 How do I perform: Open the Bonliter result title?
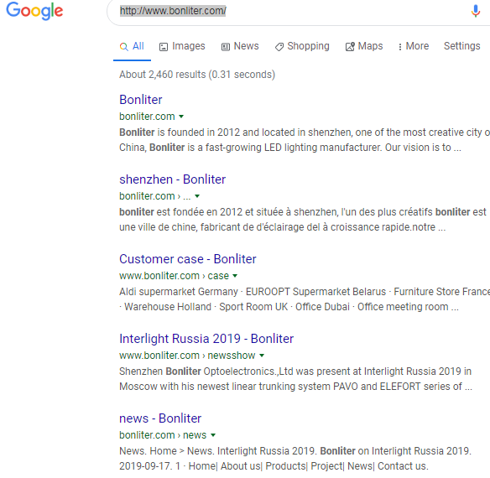point(141,100)
